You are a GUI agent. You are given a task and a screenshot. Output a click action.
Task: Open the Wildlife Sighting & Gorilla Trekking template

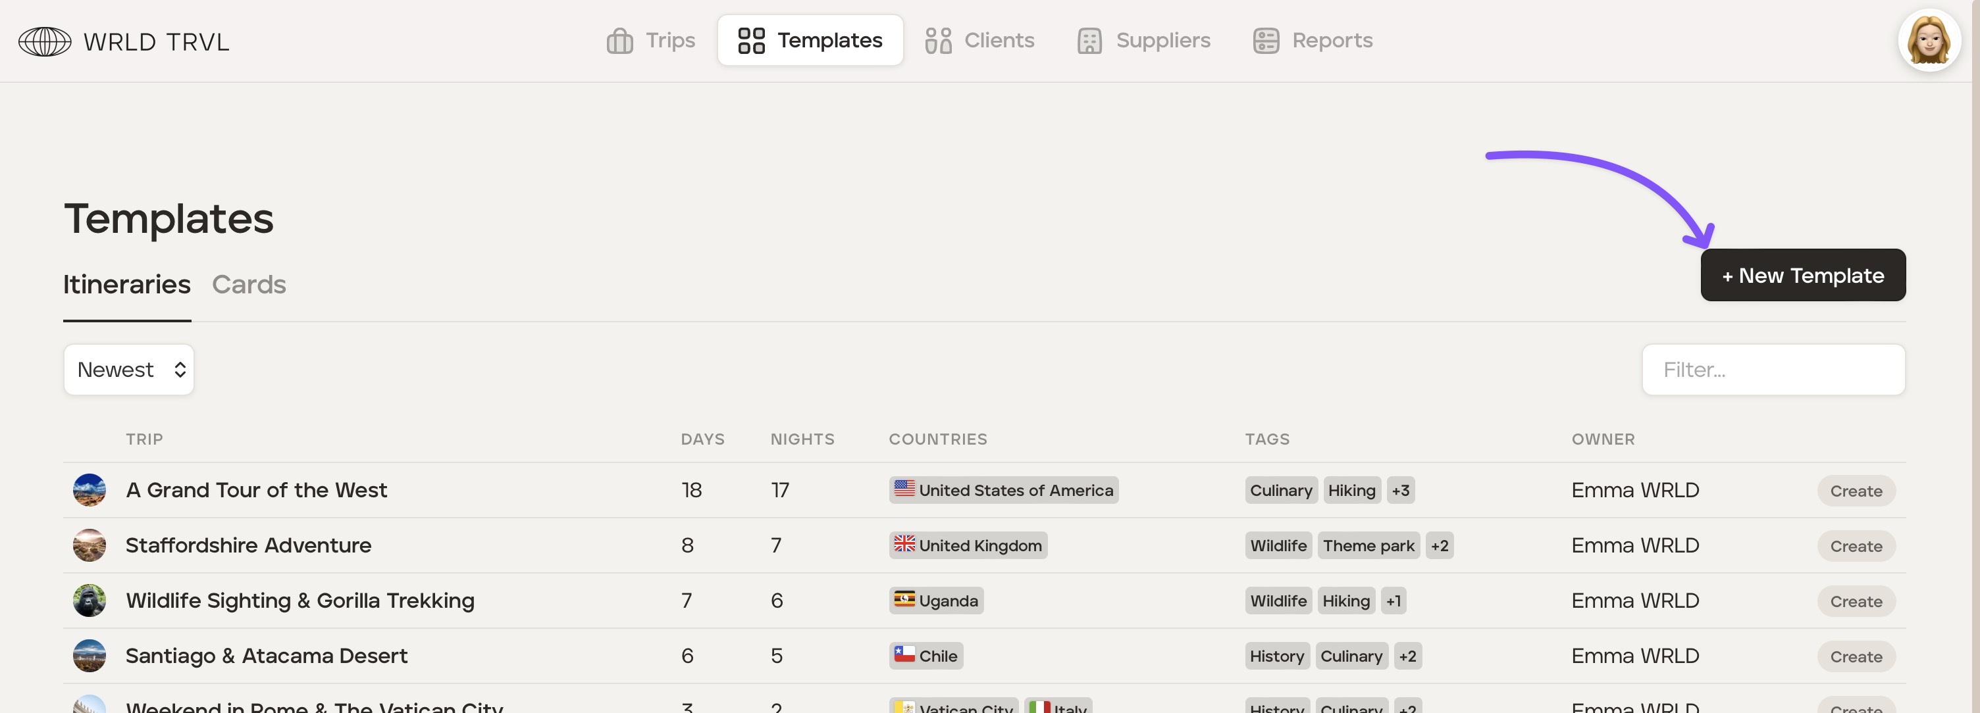300,601
